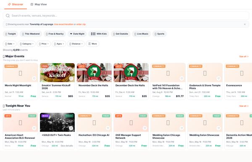
Task: Favorite American Heart Association event heart
Action: pyautogui.click(x=34, y=128)
